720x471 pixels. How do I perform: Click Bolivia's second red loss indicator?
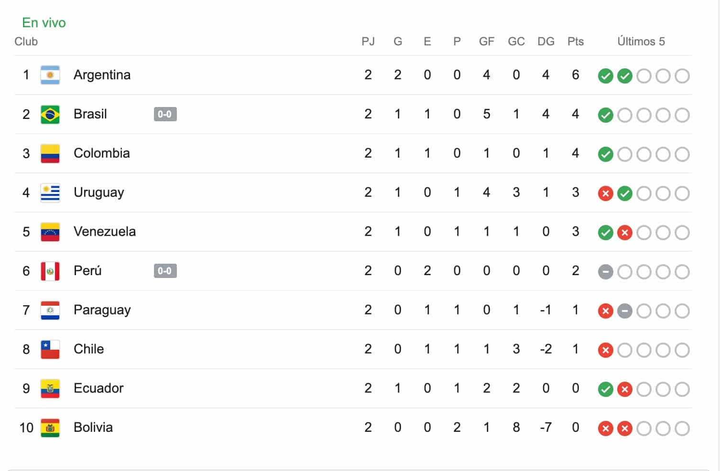[625, 428]
